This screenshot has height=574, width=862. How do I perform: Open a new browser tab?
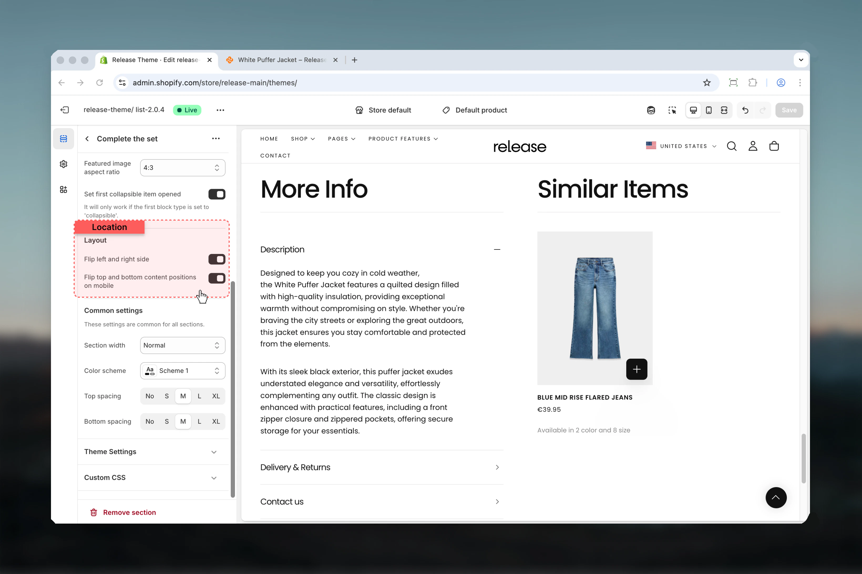point(354,60)
